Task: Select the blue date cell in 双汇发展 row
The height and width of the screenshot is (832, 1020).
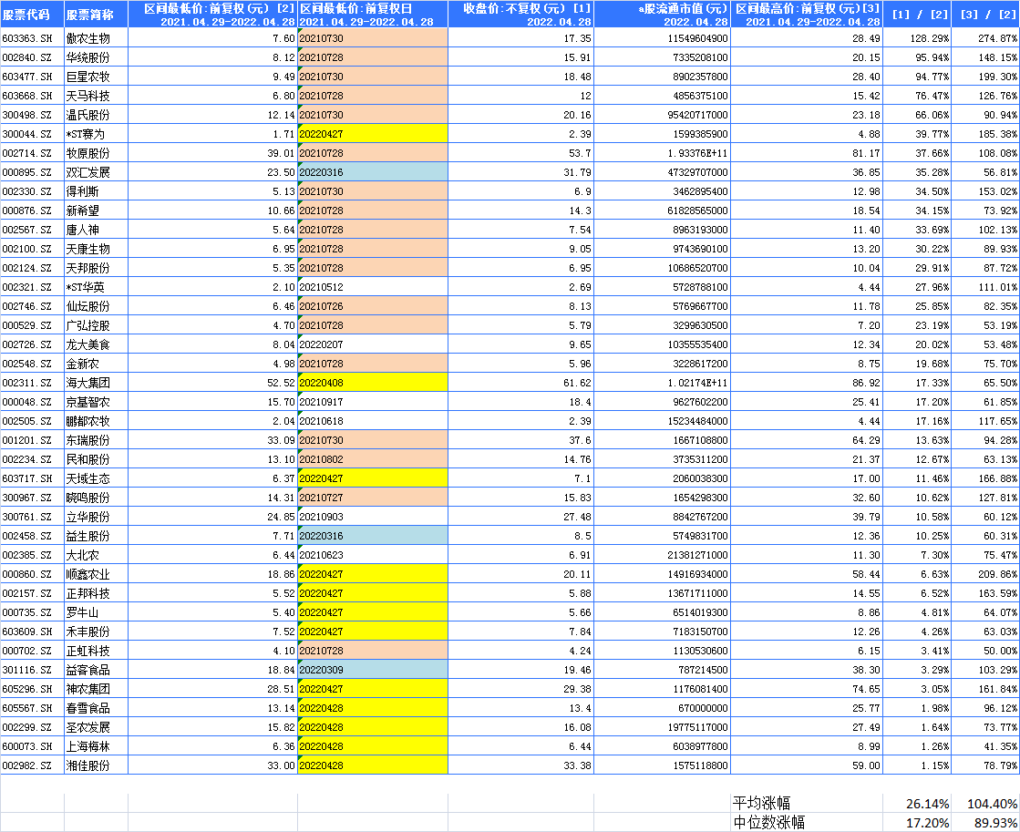Action: (x=373, y=172)
